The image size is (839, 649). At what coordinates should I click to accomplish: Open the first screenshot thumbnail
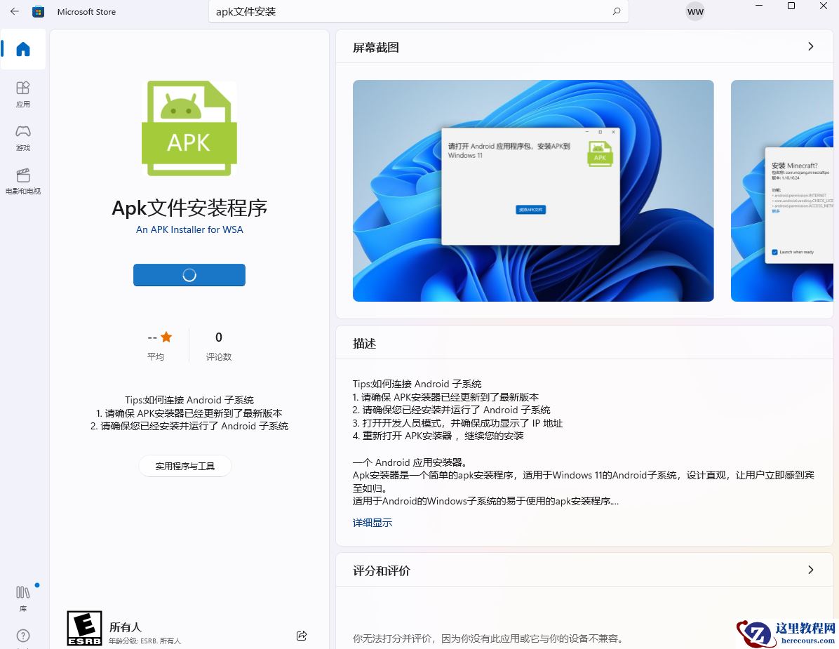pos(532,190)
